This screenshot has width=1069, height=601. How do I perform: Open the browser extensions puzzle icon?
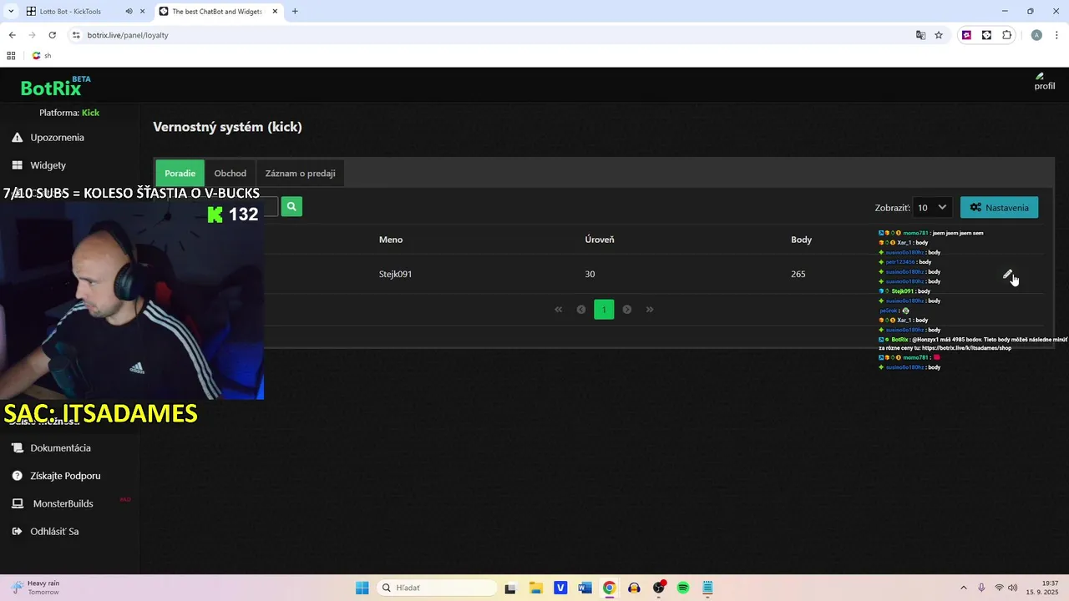coord(1007,35)
